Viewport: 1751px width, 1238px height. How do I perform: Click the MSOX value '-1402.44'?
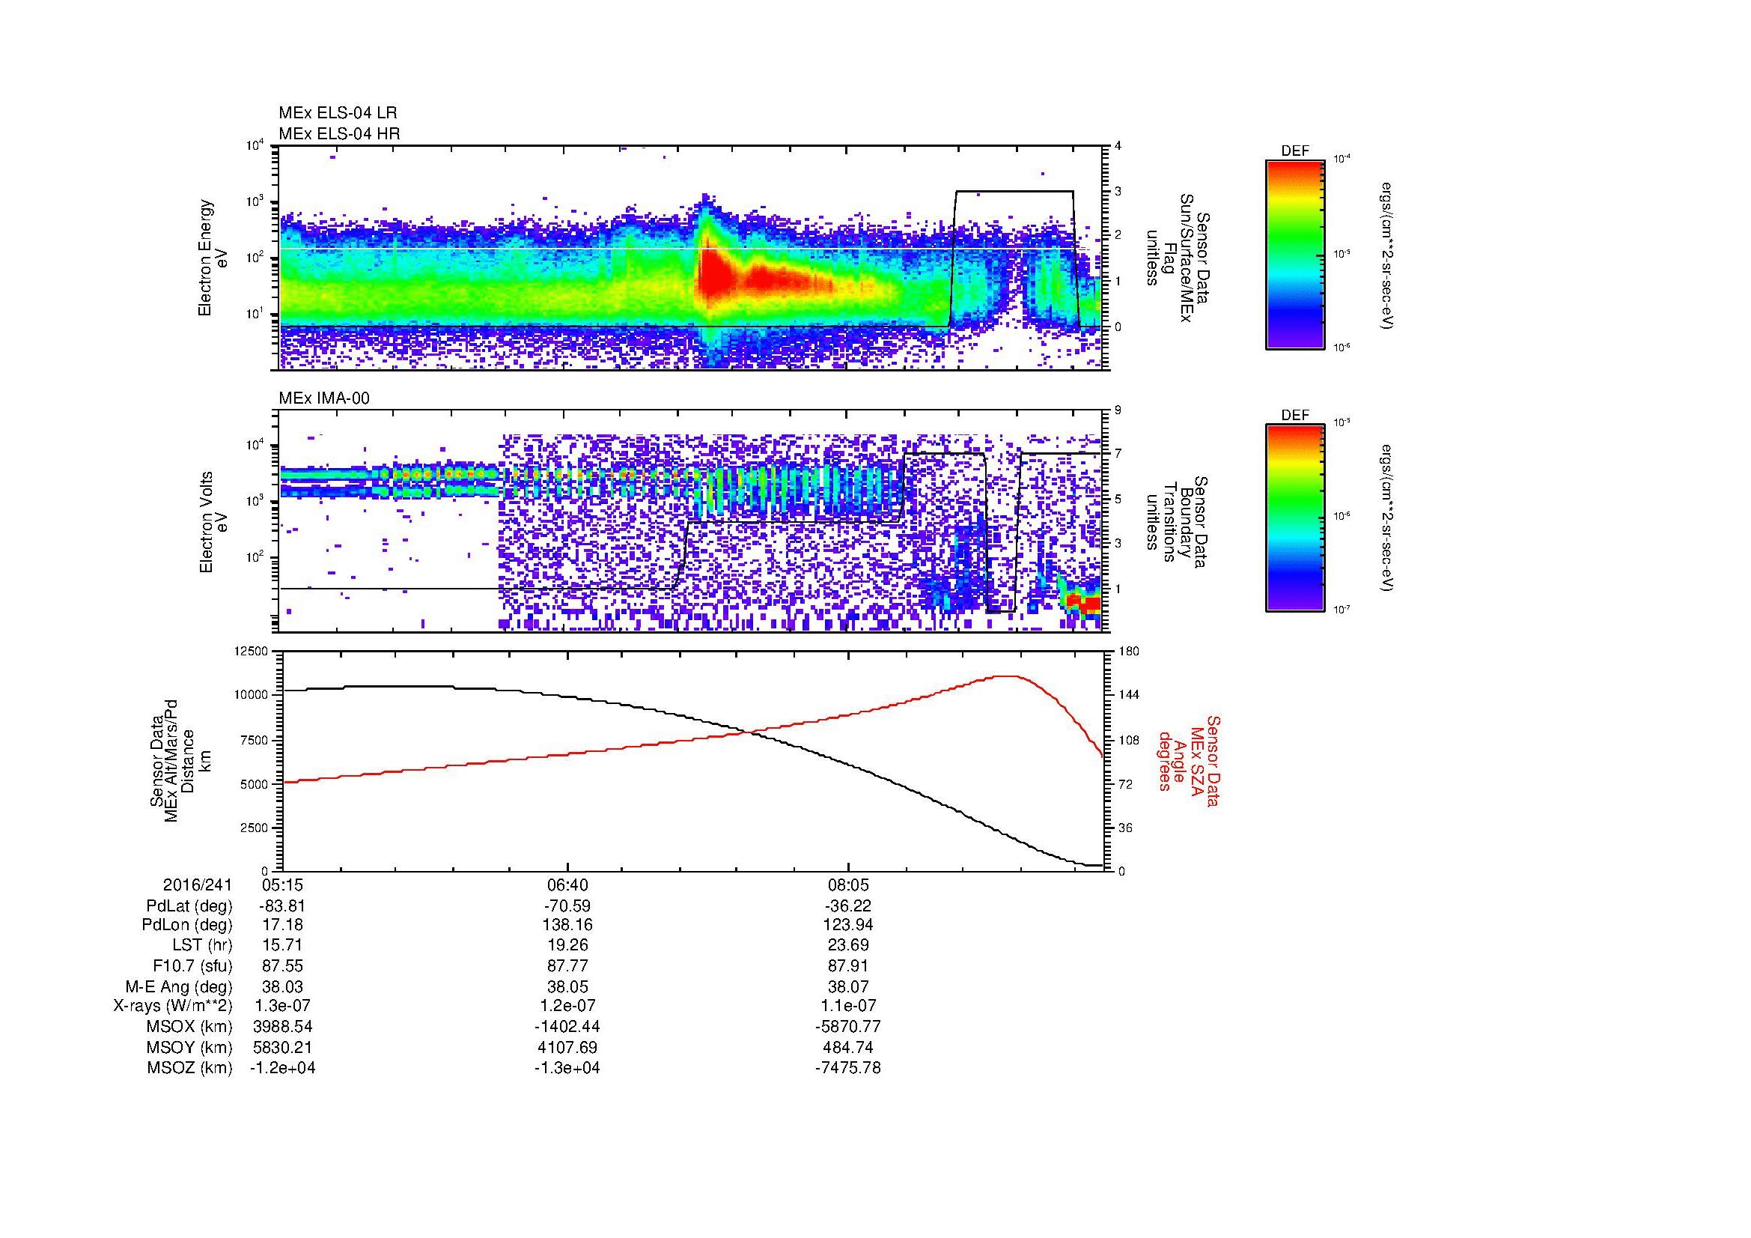click(567, 1027)
